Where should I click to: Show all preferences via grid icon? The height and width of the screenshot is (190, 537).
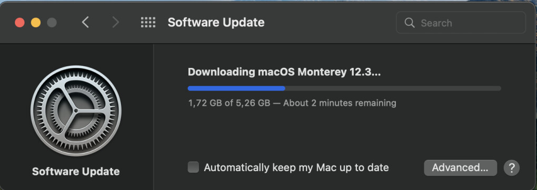pyautogui.click(x=148, y=23)
